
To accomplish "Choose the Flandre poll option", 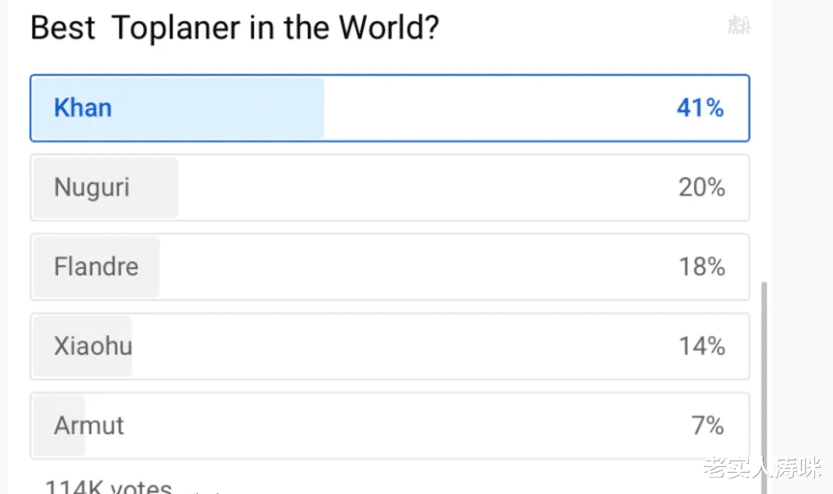I will [389, 267].
